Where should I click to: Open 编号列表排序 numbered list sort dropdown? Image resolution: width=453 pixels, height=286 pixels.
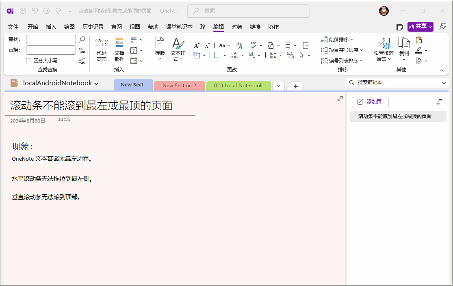pos(342,60)
